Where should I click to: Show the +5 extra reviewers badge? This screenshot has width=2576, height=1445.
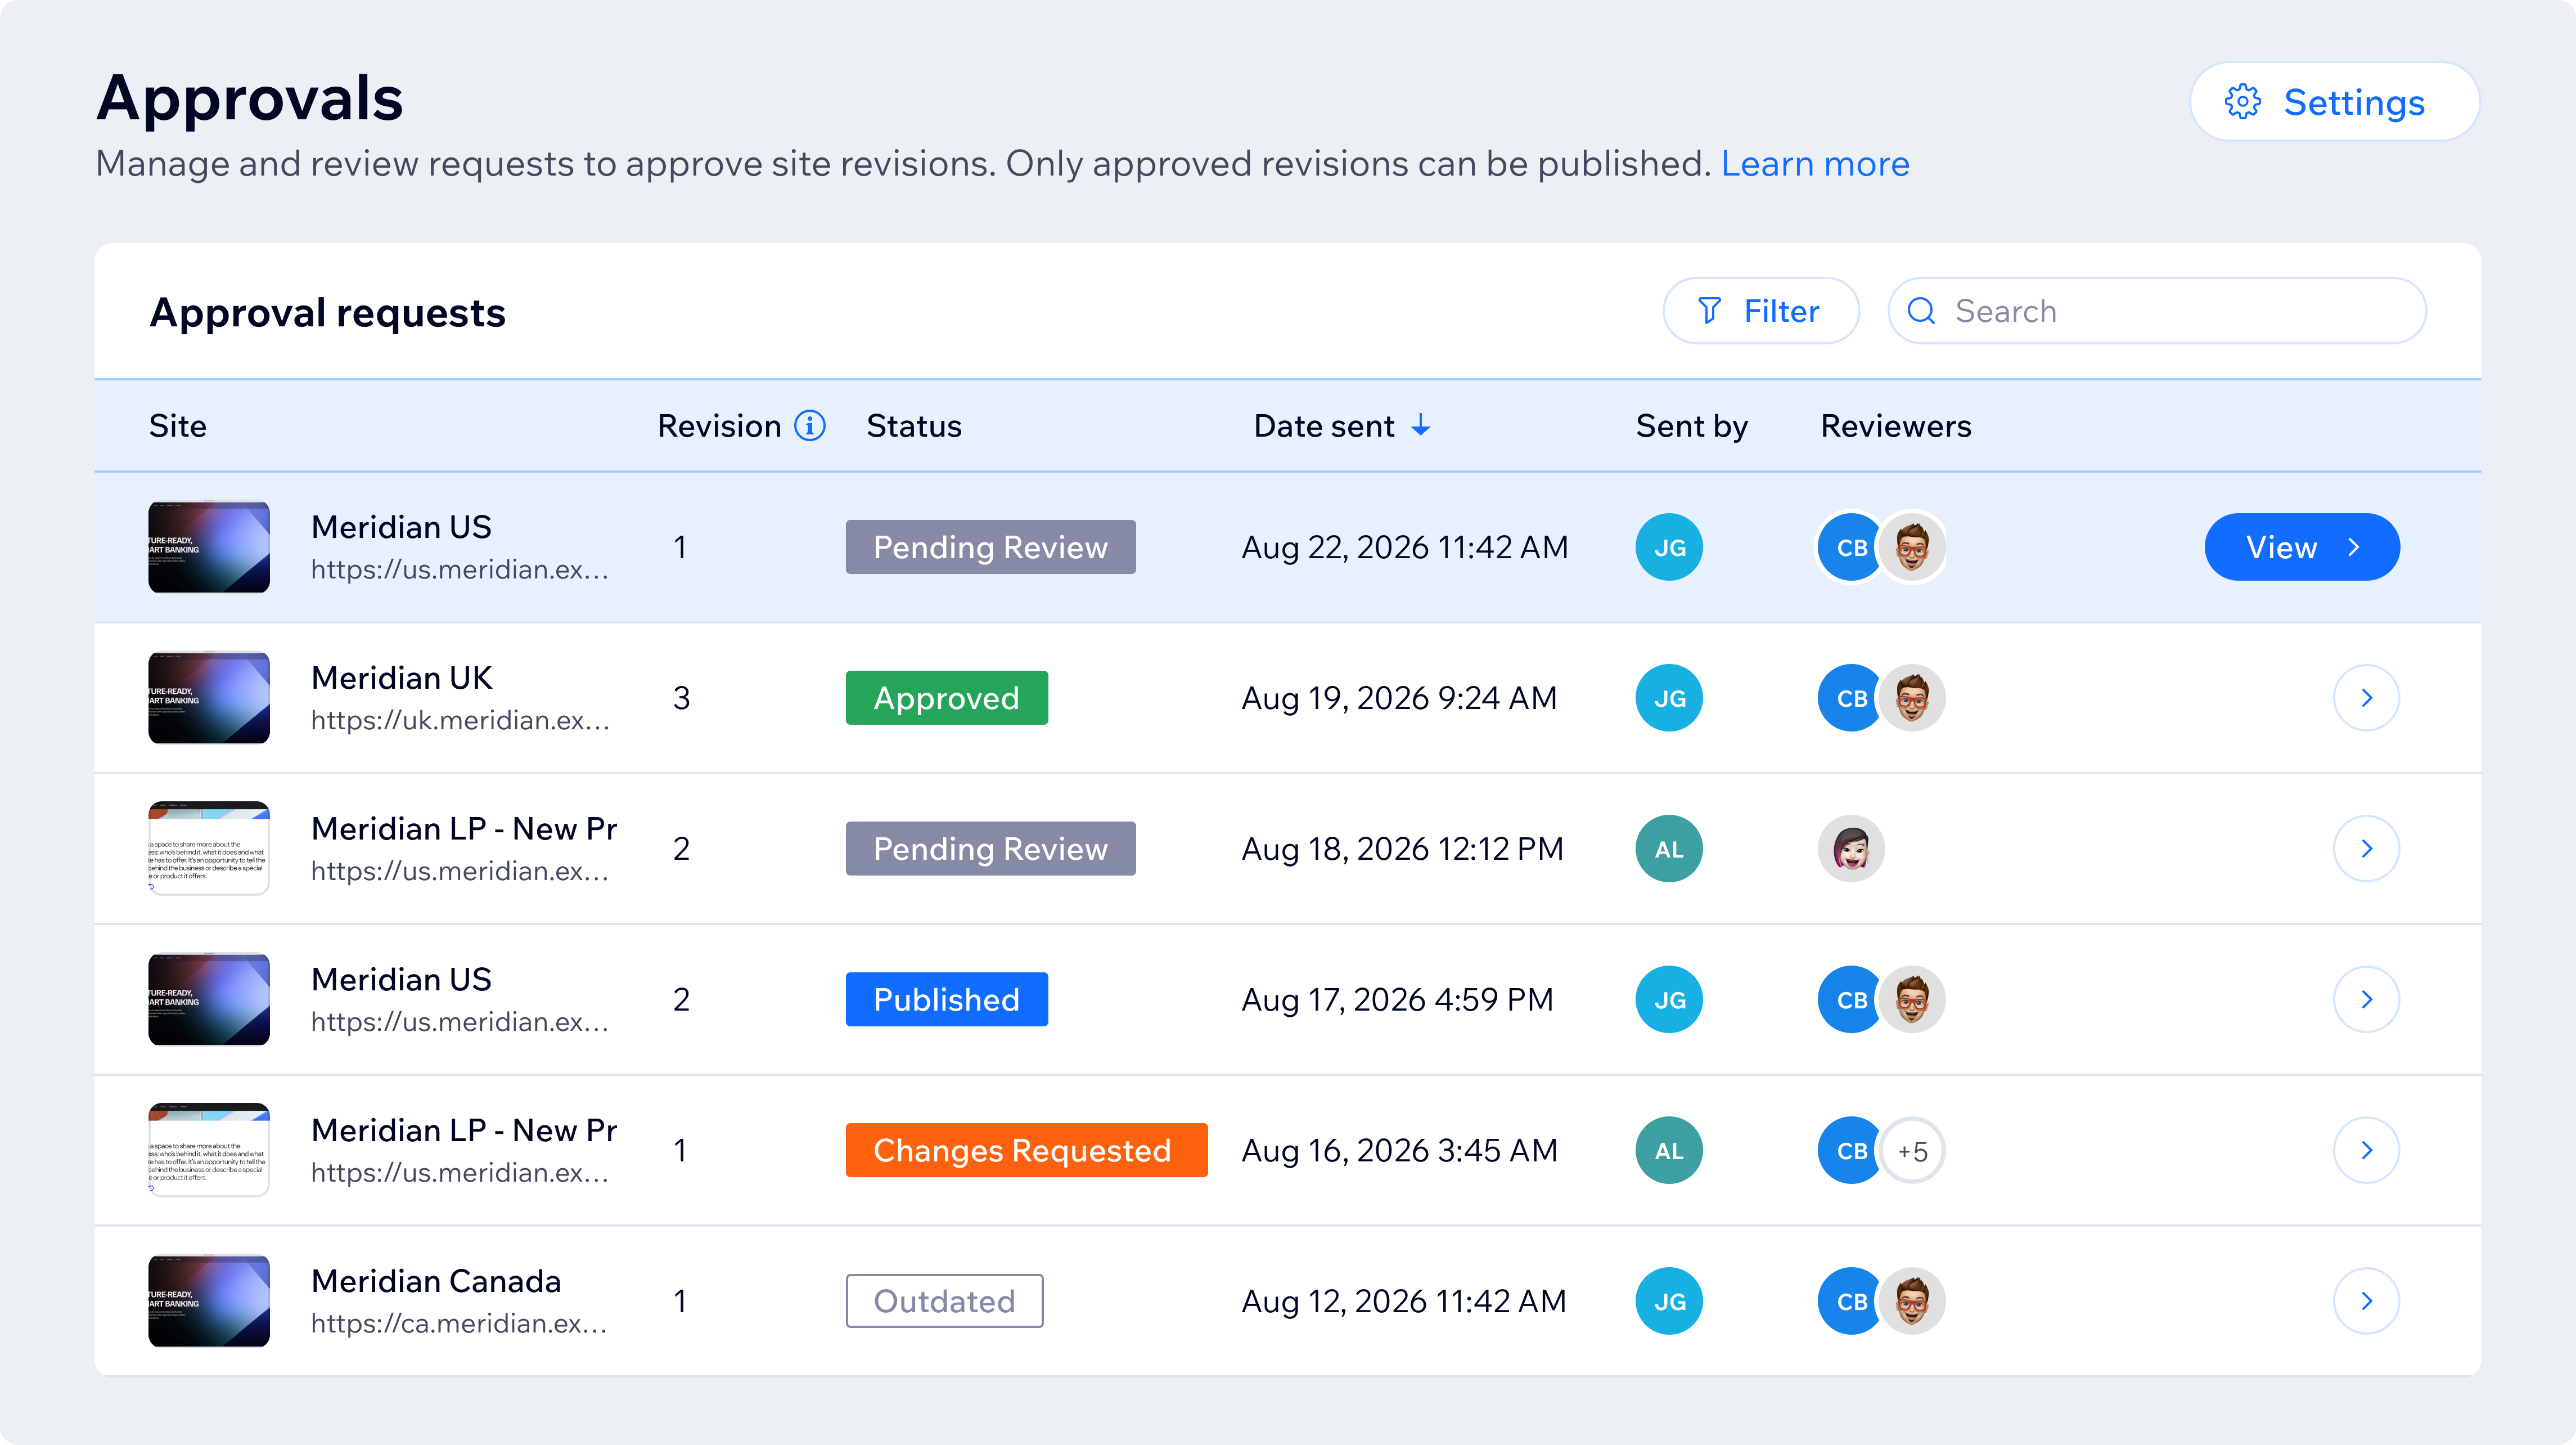click(x=1912, y=1151)
